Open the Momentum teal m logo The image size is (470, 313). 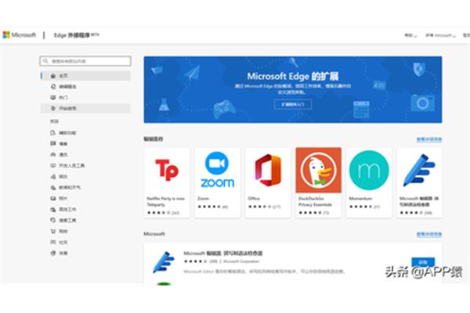coord(369,170)
